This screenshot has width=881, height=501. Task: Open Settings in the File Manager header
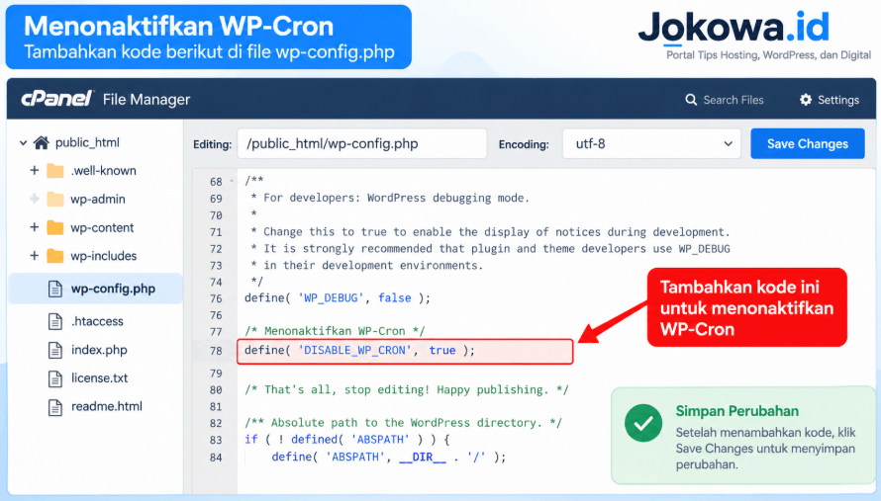coord(830,100)
